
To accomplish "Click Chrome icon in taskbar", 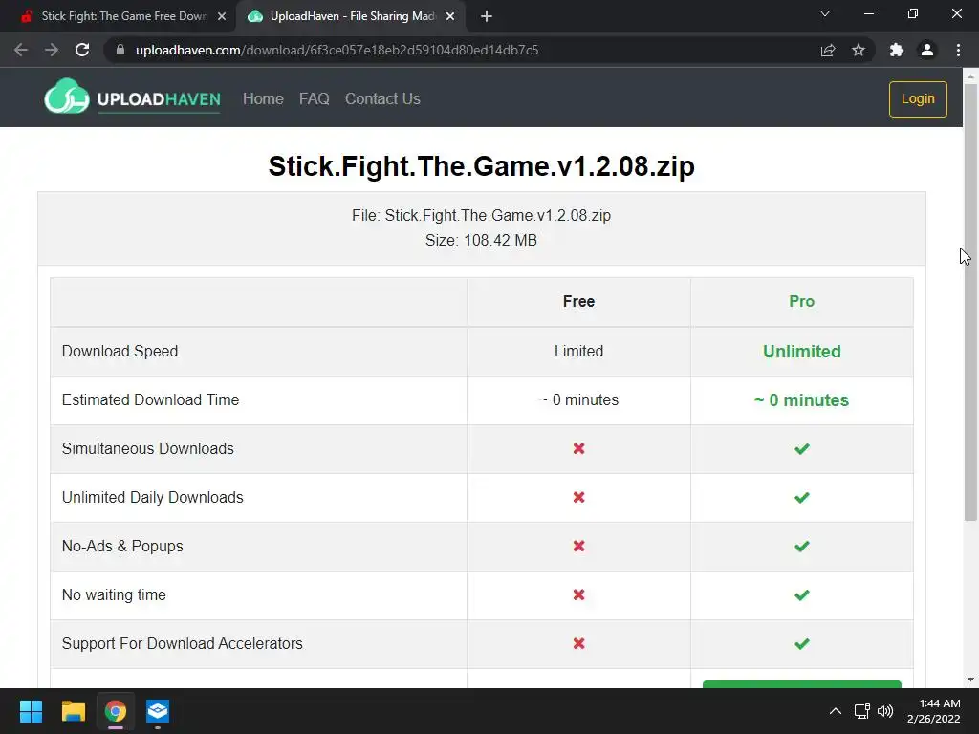I will click(116, 711).
